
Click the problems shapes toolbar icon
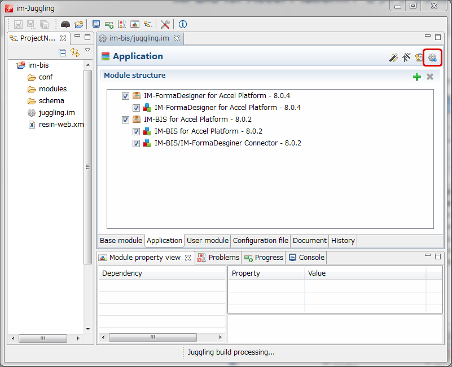[122, 24]
